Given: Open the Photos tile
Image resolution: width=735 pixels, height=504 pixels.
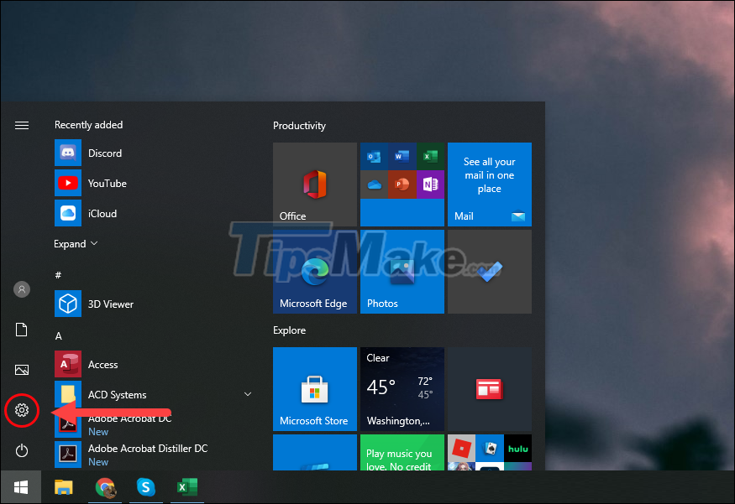Looking at the screenshot, I should (402, 272).
